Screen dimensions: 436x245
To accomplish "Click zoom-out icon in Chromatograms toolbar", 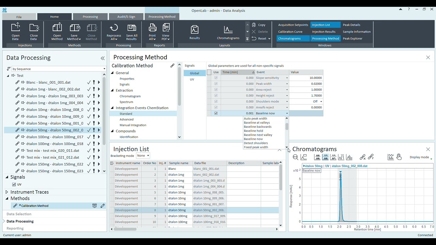I will coord(295,157).
